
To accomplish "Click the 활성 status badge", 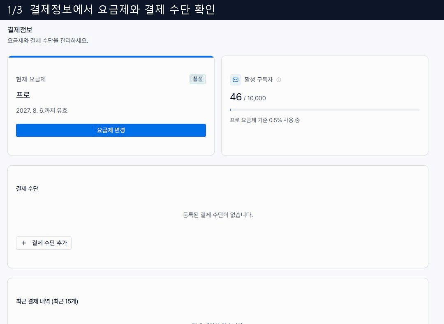I will pos(198,79).
